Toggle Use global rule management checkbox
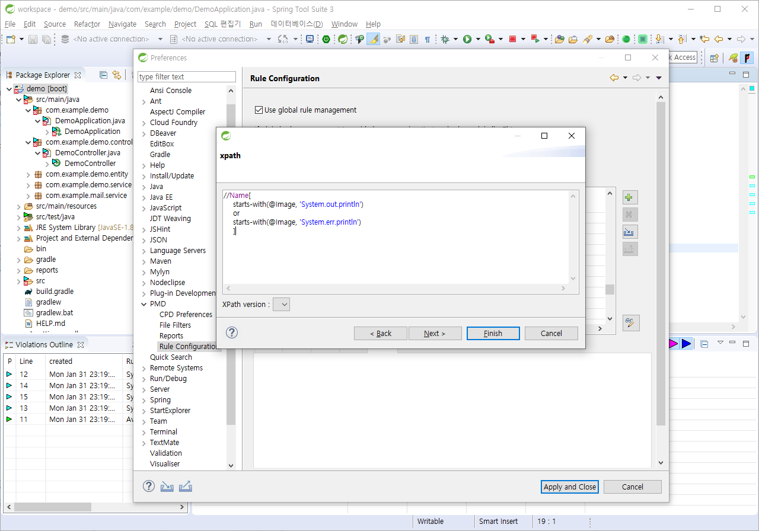This screenshot has width=759, height=531. tap(259, 110)
